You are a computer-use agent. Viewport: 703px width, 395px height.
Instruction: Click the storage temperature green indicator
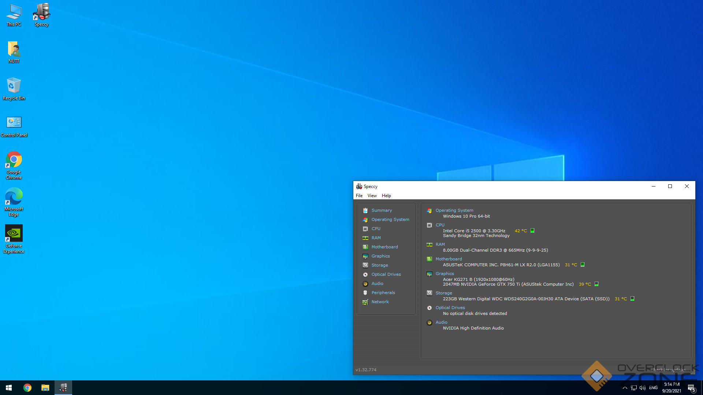[632, 298]
